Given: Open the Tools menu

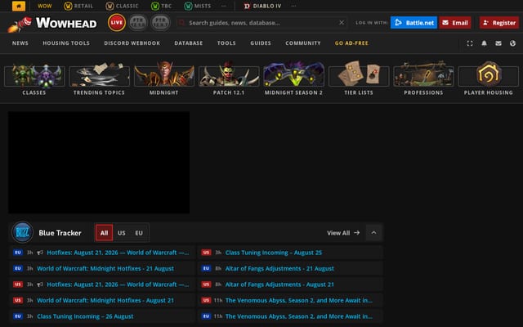Looking at the screenshot, I should tap(226, 43).
